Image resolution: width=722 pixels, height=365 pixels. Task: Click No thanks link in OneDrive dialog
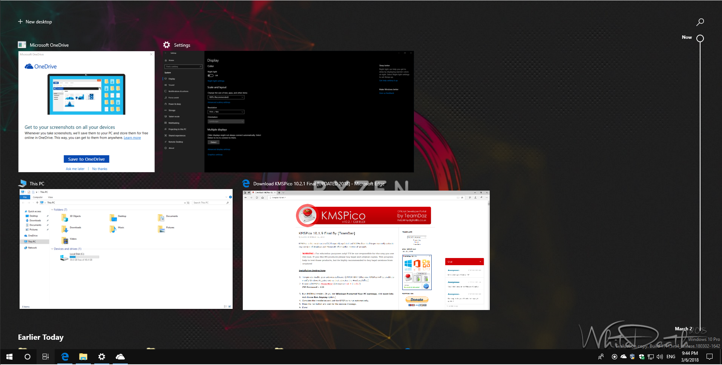pos(100,169)
